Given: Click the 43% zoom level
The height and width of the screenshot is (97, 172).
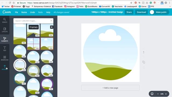Looking at the screenshot, I should (162, 94).
